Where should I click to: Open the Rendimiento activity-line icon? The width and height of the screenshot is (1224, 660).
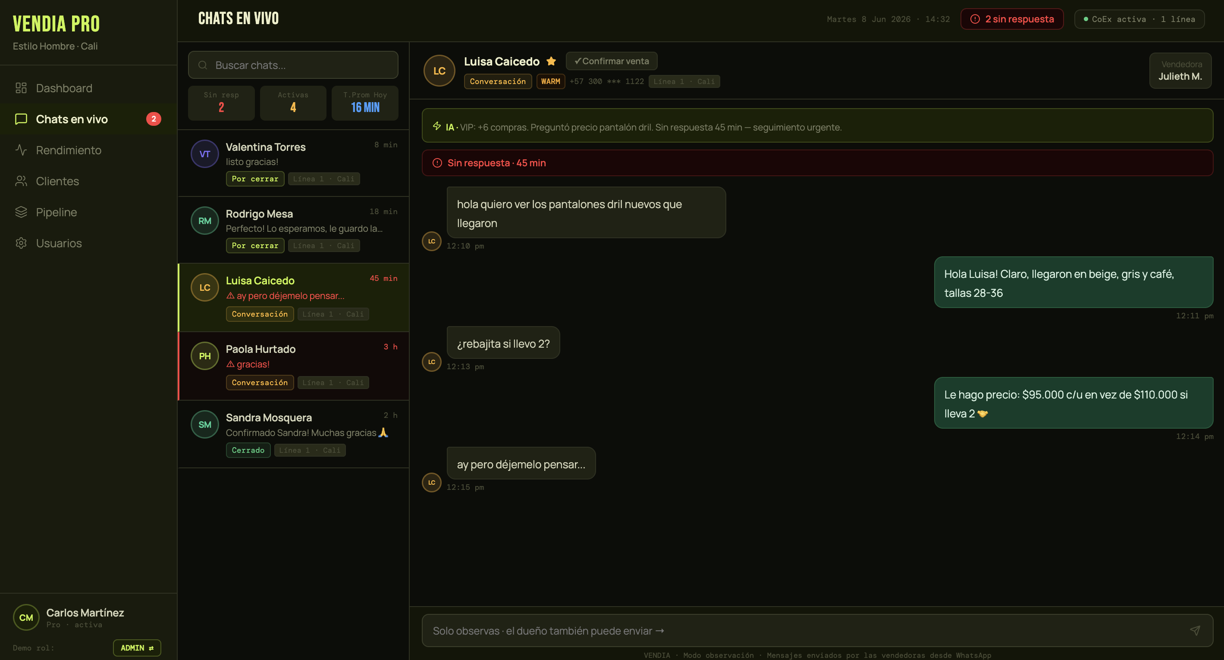coord(21,150)
